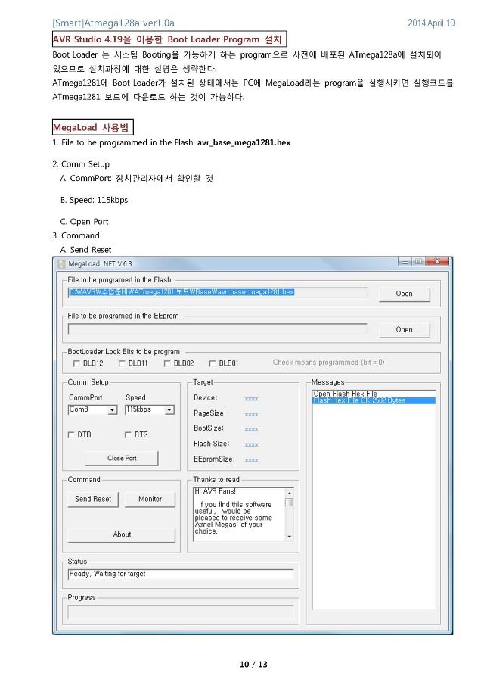Toggle the DTR checkbox
Viewport: 484px width, 685px height.
[71, 434]
